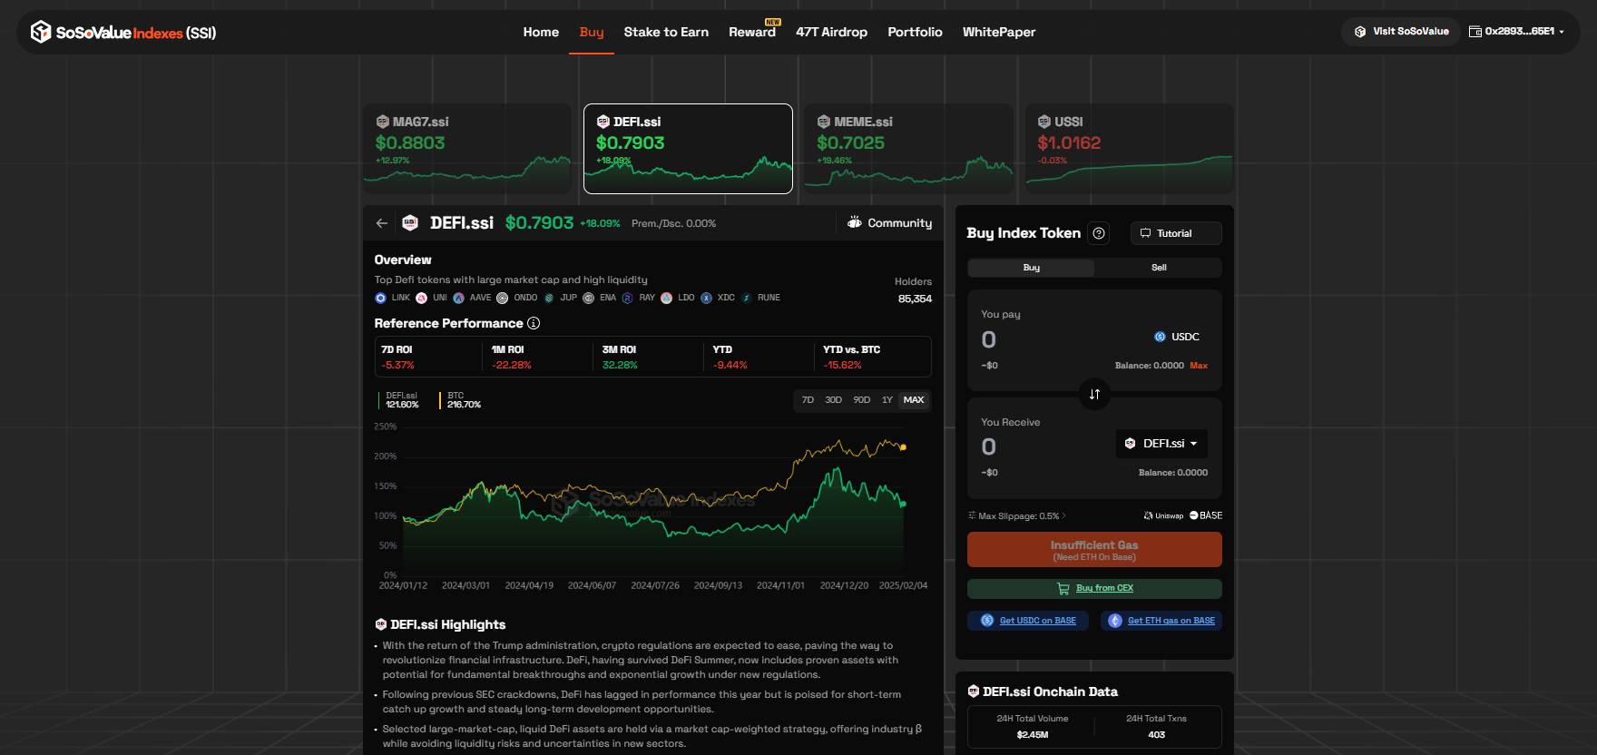
Task: Click the SoSoValue Indexes logo
Action: click(x=123, y=33)
